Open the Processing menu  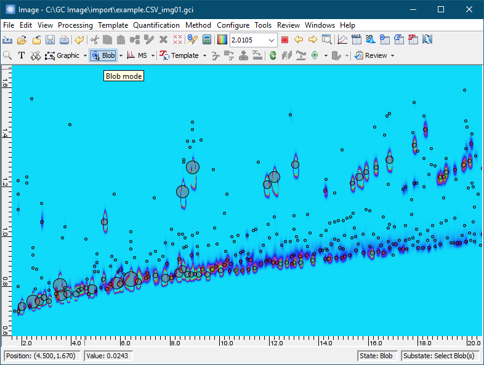pos(75,25)
